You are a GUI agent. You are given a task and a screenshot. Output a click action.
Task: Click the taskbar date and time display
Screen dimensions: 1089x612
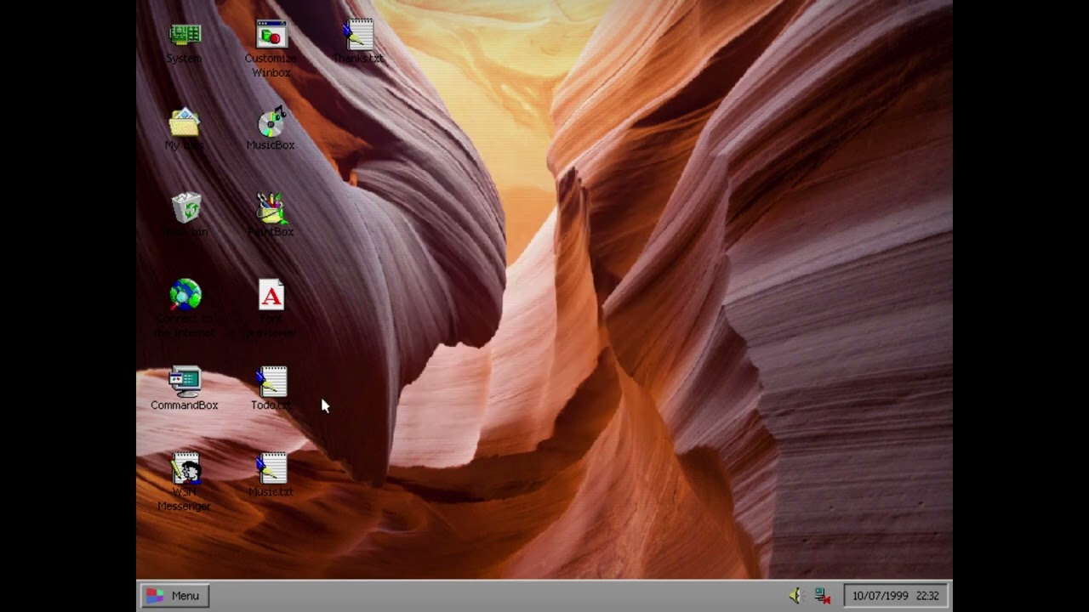896,596
